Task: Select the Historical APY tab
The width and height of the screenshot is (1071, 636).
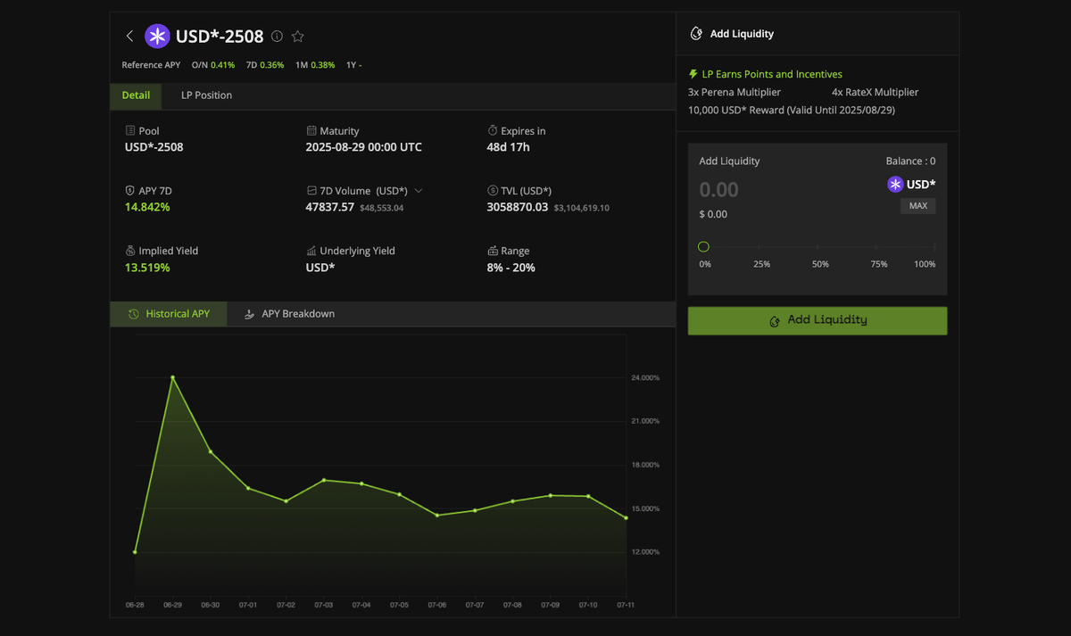Action: point(169,314)
